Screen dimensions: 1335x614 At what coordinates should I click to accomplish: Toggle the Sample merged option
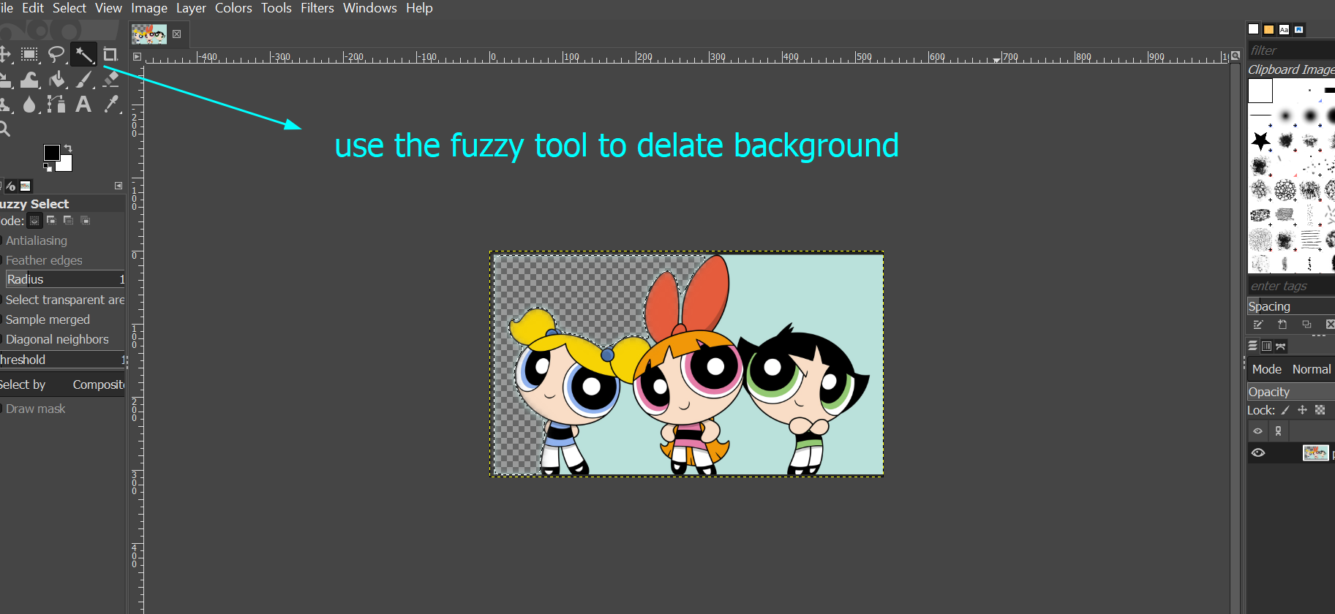pyautogui.click(x=46, y=319)
